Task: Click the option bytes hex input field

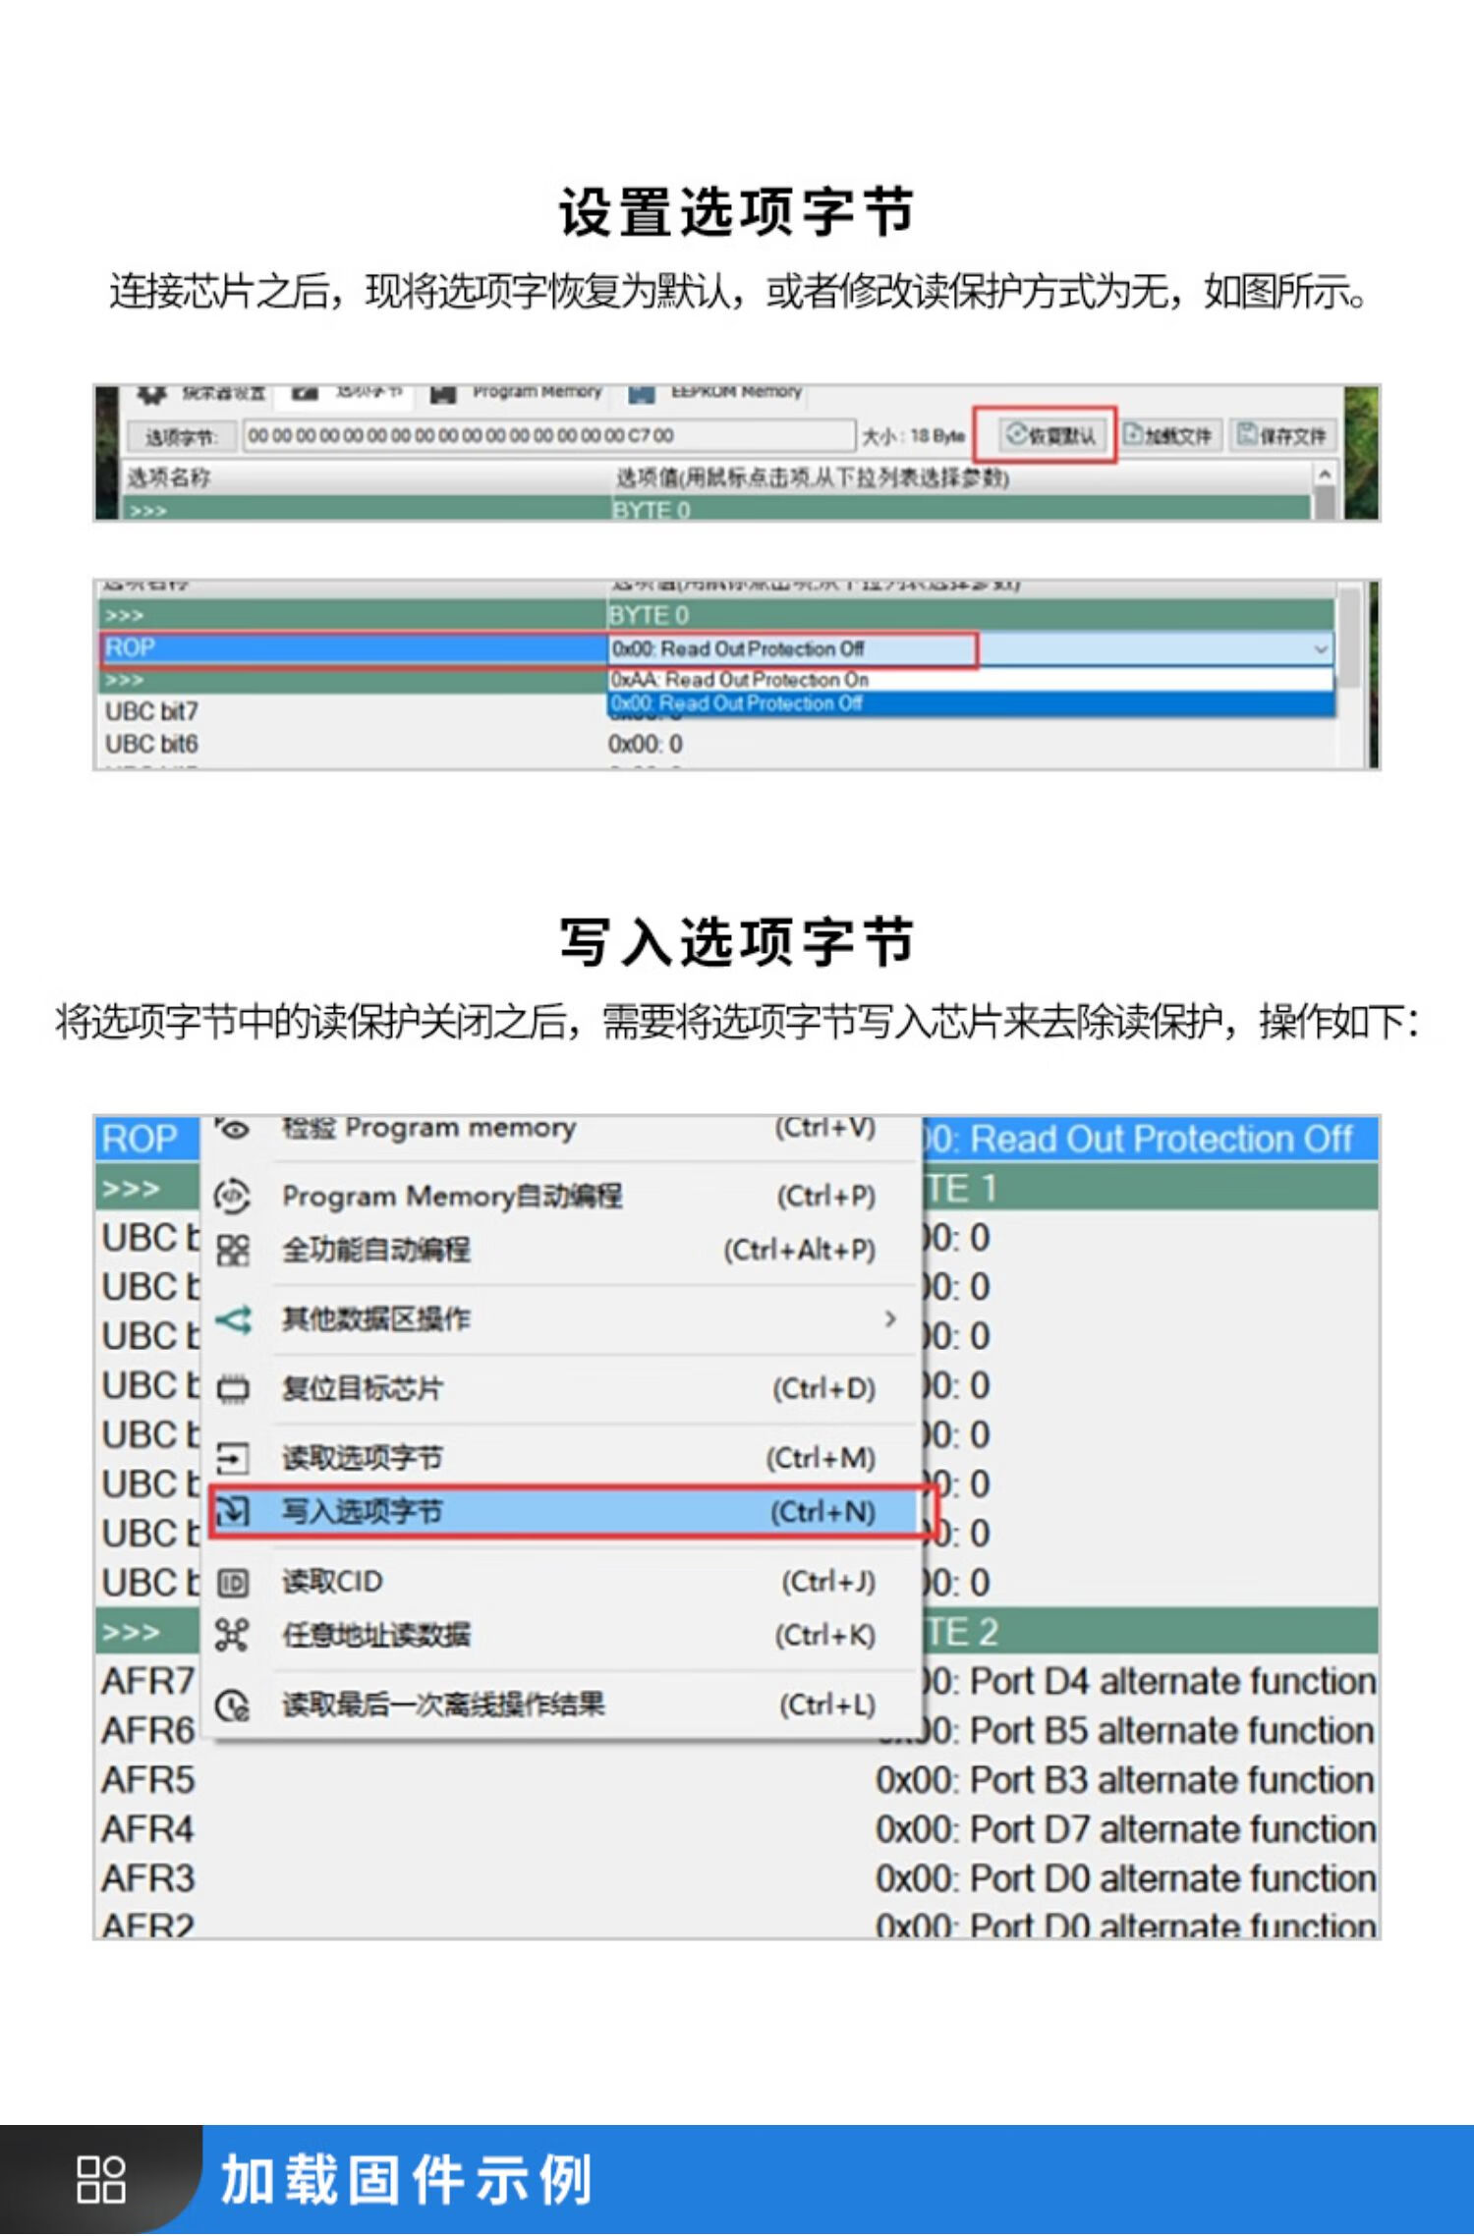Action: tap(549, 435)
